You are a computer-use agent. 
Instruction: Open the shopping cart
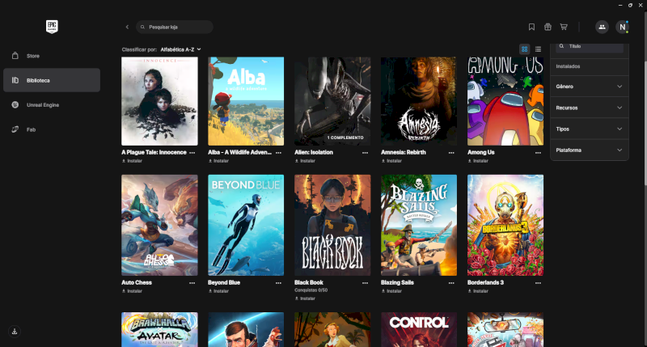tap(564, 27)
